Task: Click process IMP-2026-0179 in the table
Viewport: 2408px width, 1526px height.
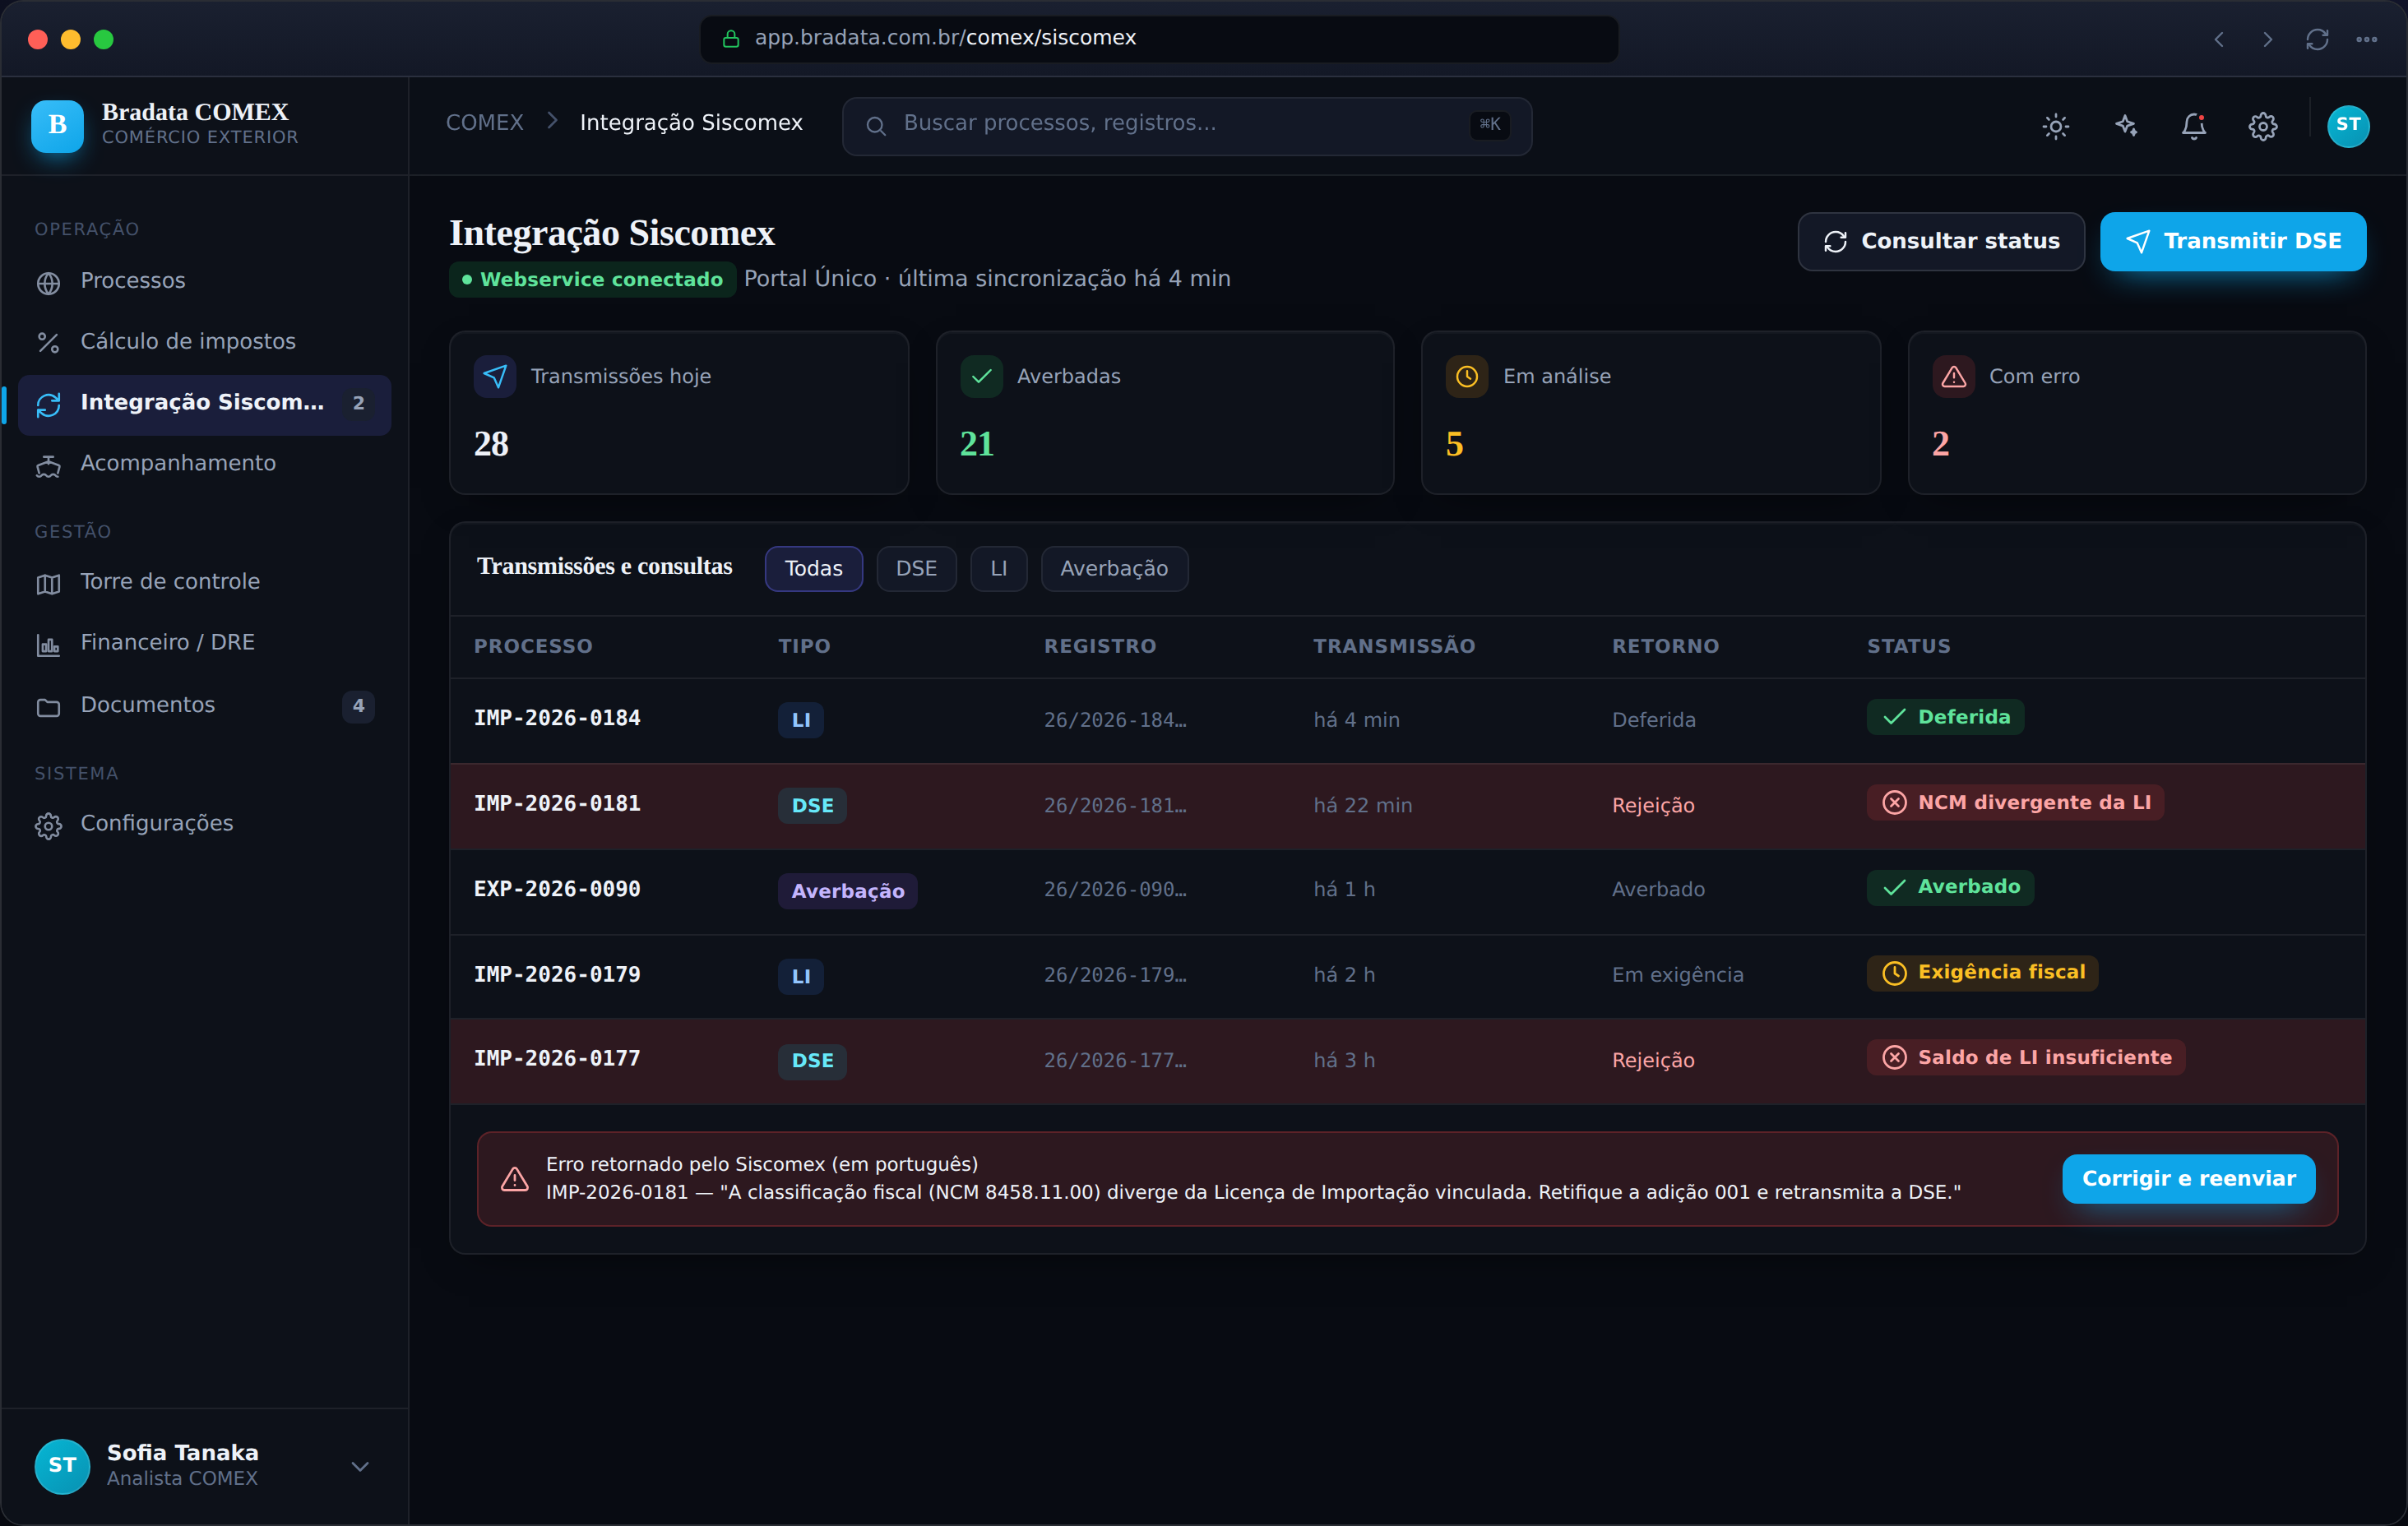Action: pyautogui.click(x=557, y=976)
